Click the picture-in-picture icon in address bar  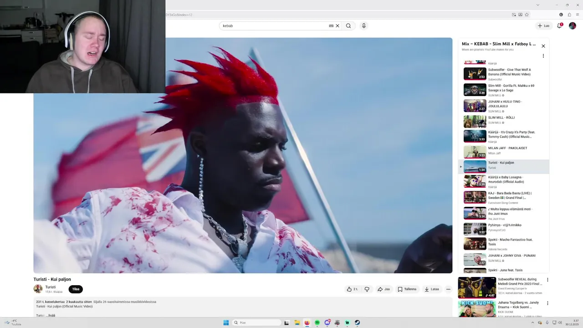tap(514, 15)
